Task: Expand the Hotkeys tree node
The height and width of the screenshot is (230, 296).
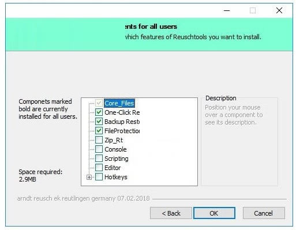Action: (89, 177)
